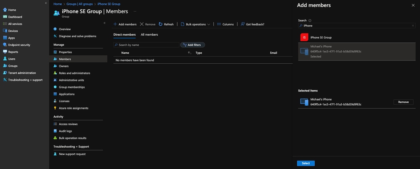
Task: Click the Azure role assignments key icon
Action: coord(55,108)
